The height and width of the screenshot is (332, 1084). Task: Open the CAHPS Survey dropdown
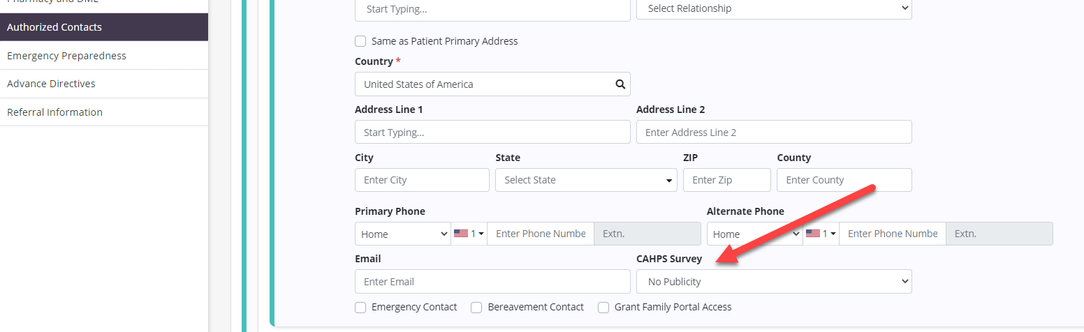pyautogui.click(x=774, y=282)
